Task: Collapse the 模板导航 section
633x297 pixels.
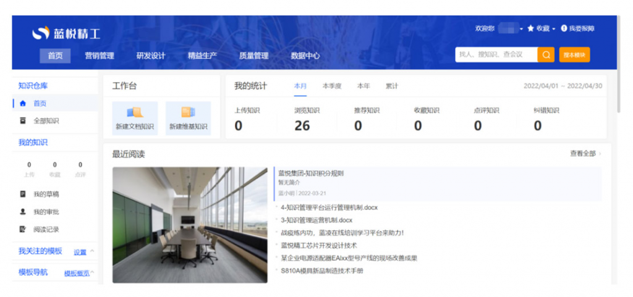Action: pyautogui.click(x=93, y=272)
